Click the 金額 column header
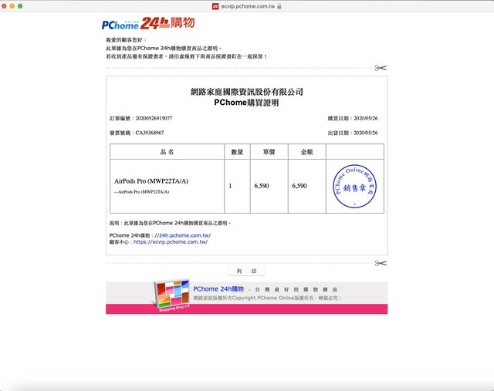Viewport: 494px width, 391px height. pyautogui.click(x=307, y=152)
